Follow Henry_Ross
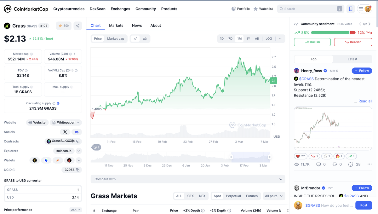This screenshot has width=378, height=214. point(362,71)
